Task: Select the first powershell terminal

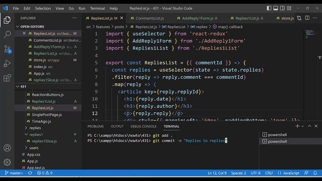Action: point(290,135)
